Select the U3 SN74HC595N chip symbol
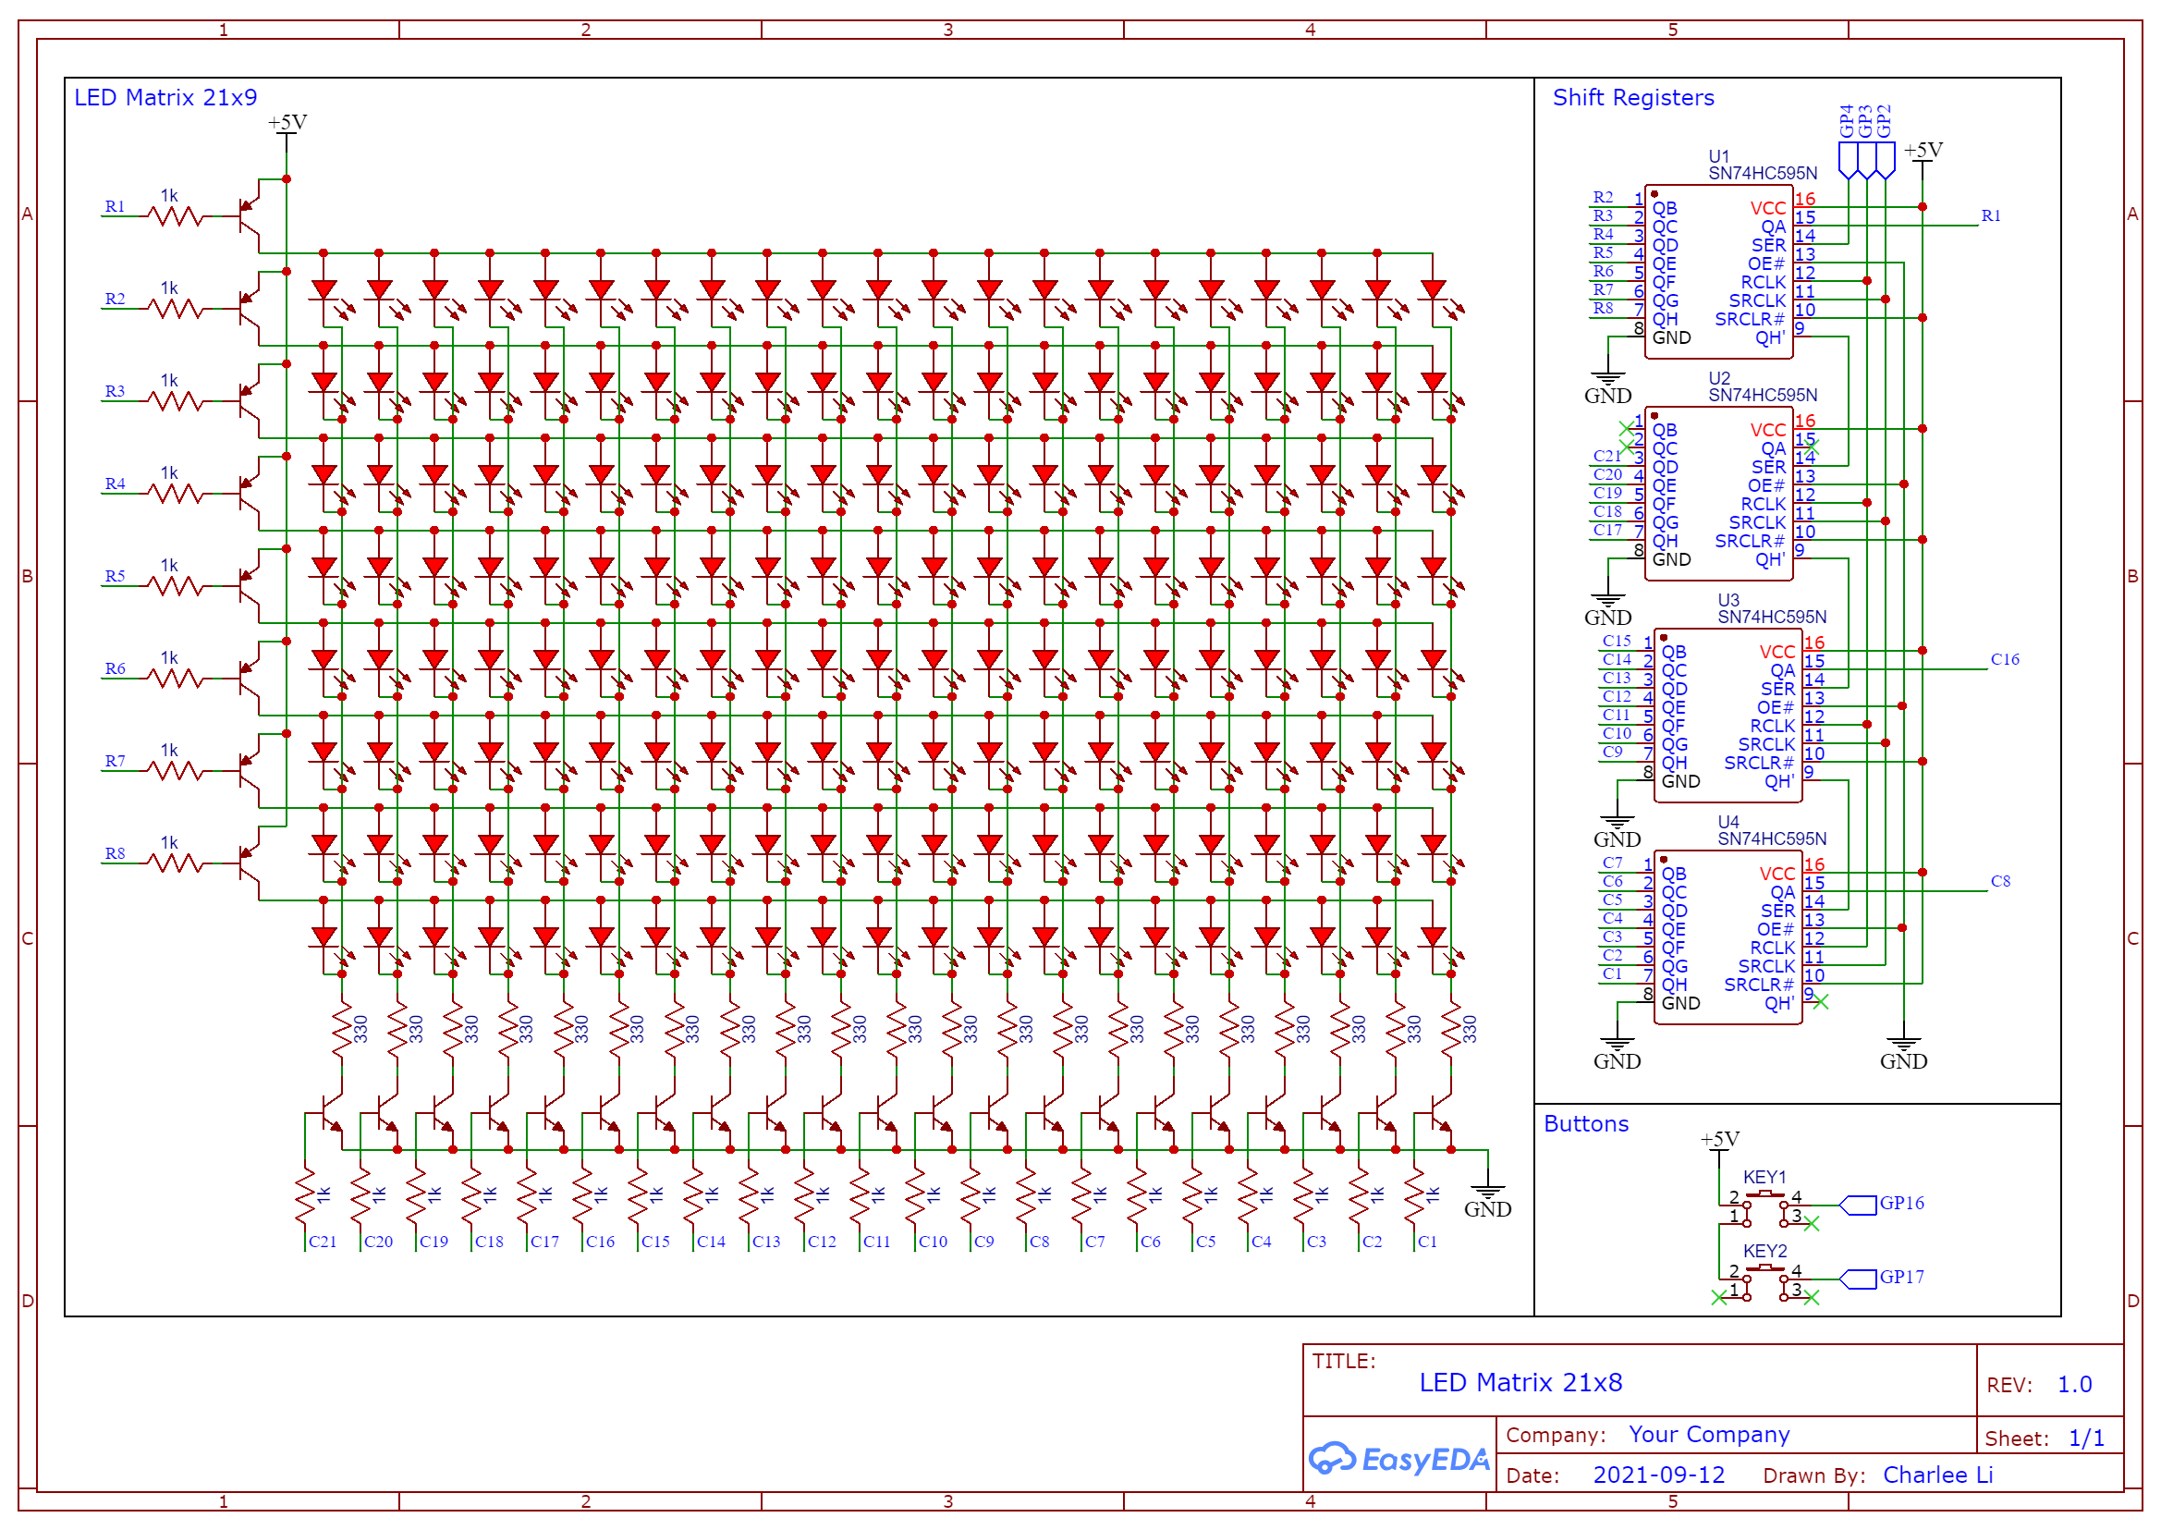This screenshot has width=2161, height=1530. pos(1727,716)
